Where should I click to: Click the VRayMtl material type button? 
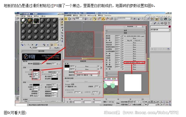click(x=57, y=48)
